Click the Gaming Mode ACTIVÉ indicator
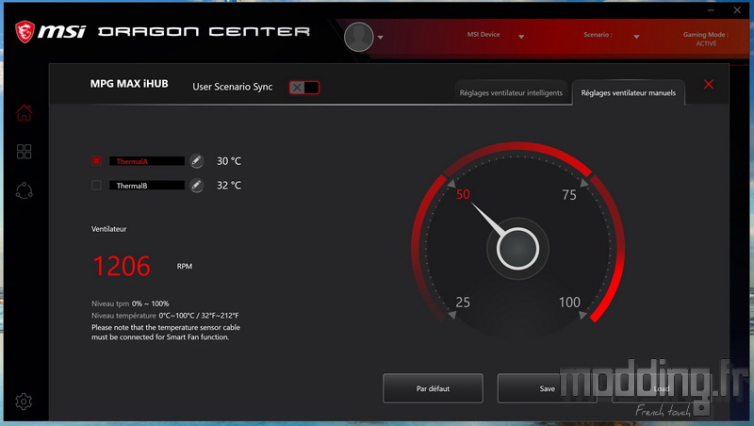Image resolution: width=754 pixels, height=426 pixels. click(706, 39)
